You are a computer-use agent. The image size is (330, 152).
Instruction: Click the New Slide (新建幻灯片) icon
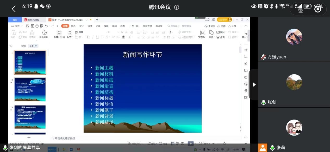pos(59,32)
